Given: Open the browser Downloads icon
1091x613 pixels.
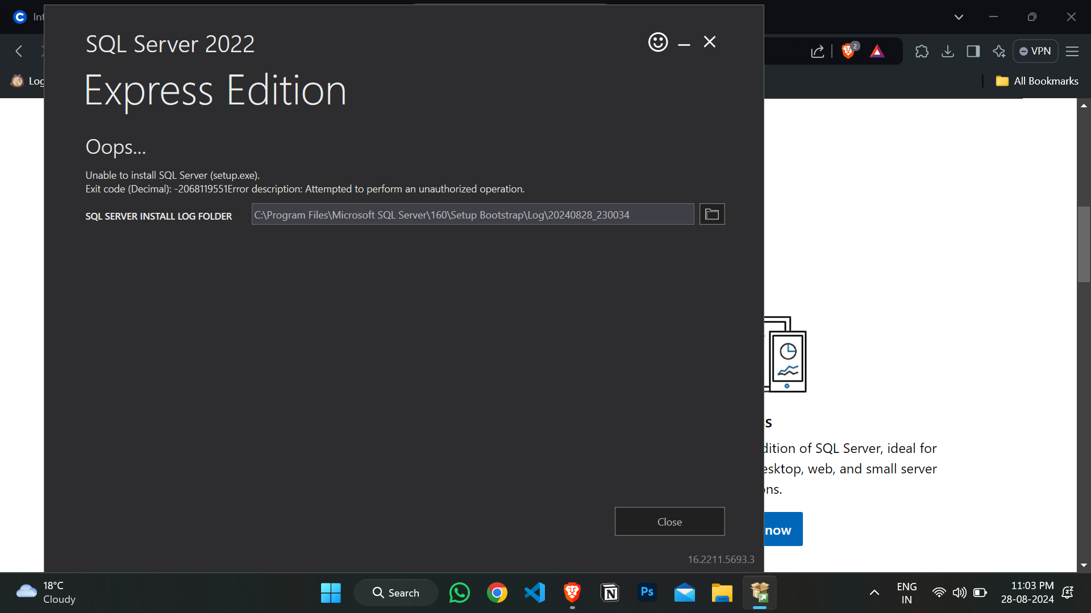Looking at the screenshot, I should click(x=948, y=51).
